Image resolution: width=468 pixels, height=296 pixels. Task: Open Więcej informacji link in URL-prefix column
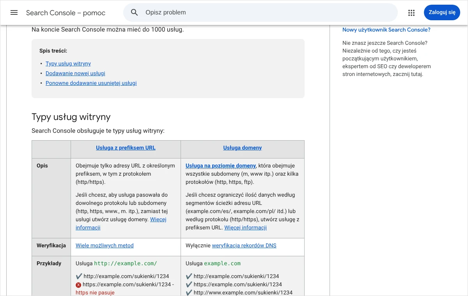coord(121,223)
